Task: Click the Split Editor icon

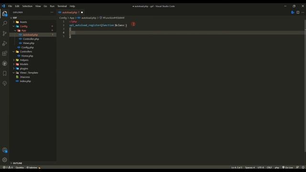Action: tap(298, 12)
